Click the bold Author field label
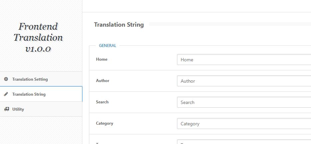 point(103,81)
